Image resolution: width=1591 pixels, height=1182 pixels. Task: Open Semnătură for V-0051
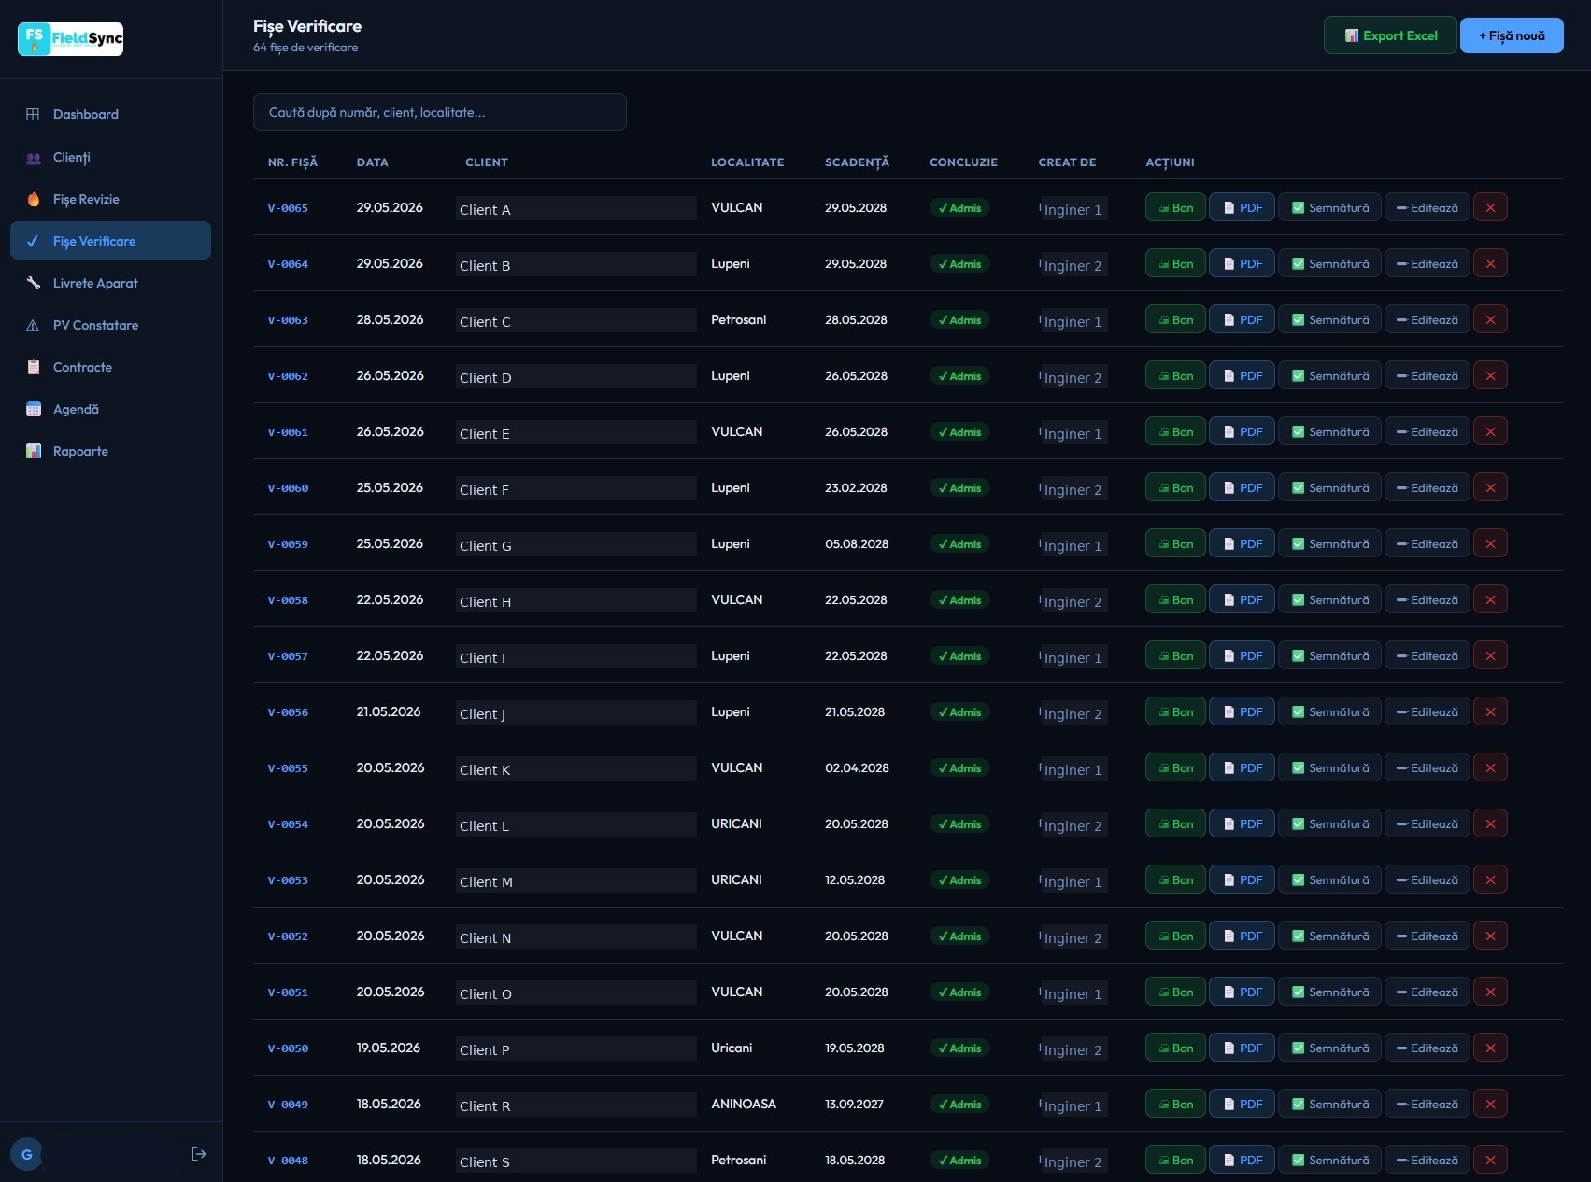pyautogui.click(x=1329, y=992)
